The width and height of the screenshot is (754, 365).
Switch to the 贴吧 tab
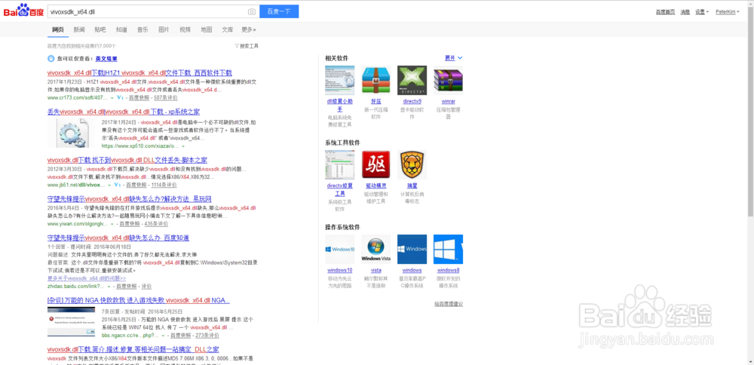pos(100,29)
